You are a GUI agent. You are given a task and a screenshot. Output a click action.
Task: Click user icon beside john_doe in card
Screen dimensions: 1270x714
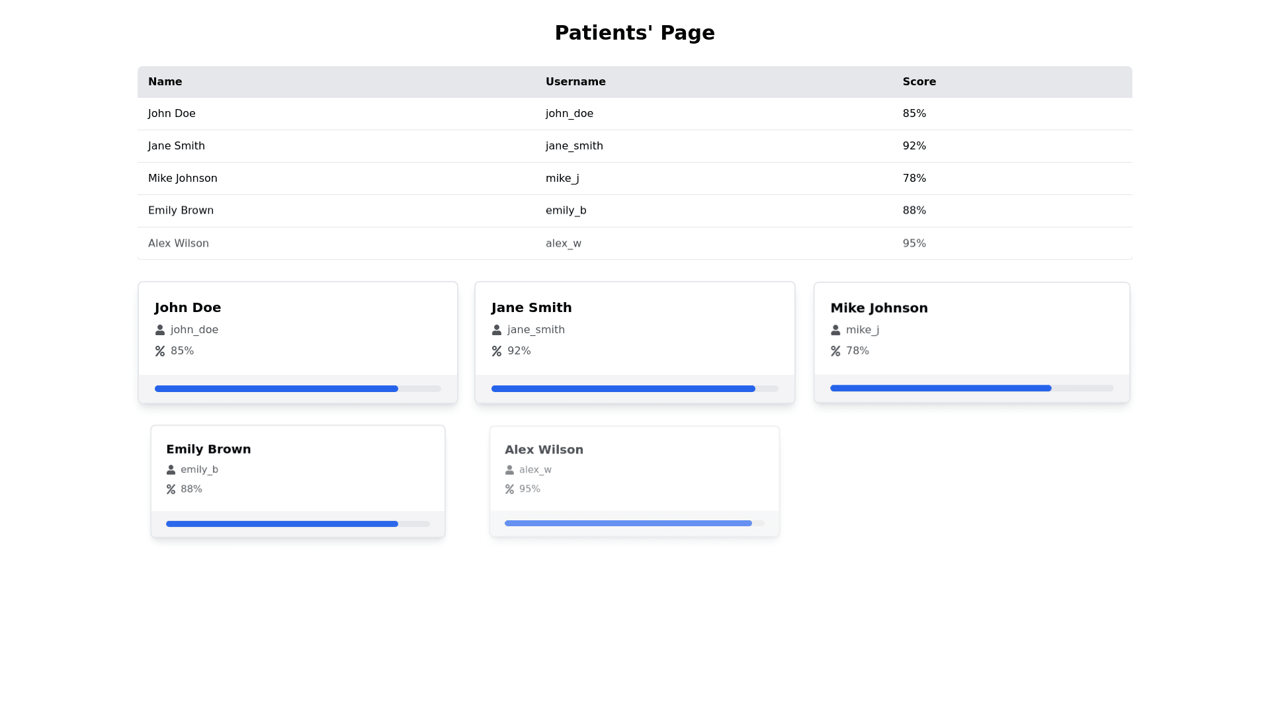click(x=160, y=330)
